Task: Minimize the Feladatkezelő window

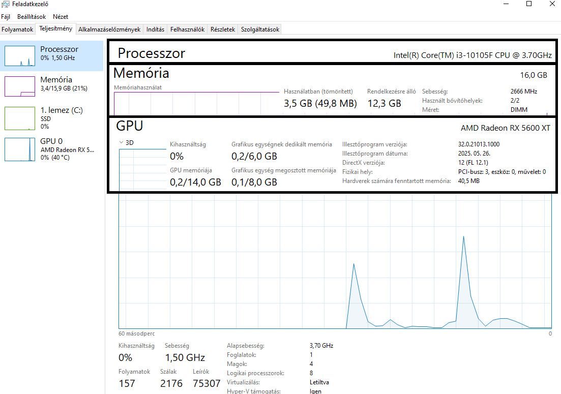Action: click(x=506, y=4)
